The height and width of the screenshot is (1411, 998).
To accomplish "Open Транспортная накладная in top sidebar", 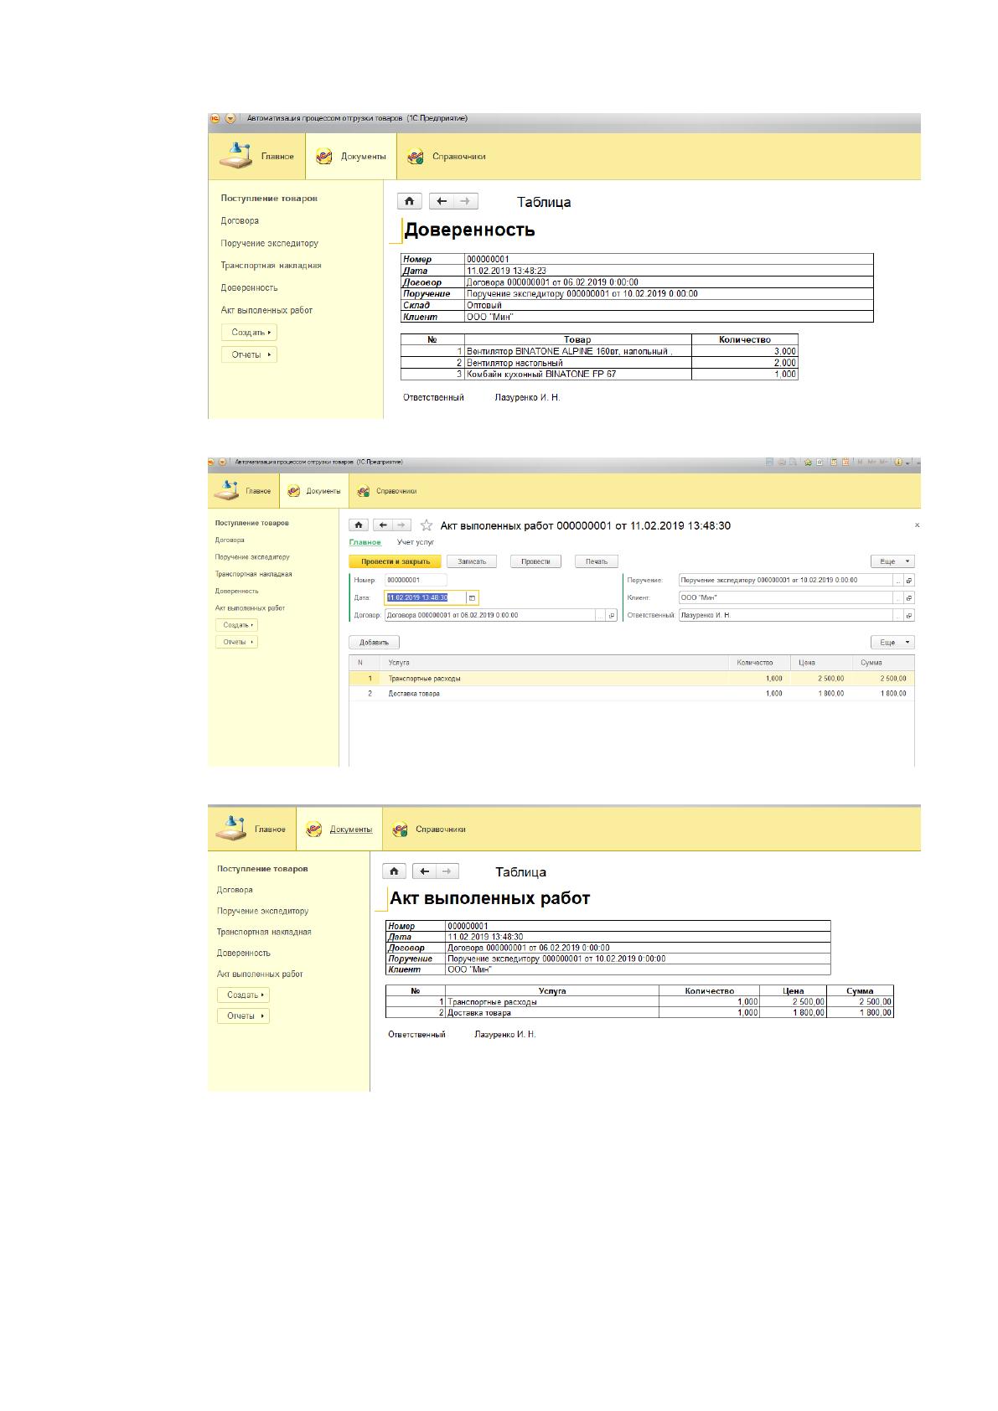I will pyautogui.click(x=271, y=266).
